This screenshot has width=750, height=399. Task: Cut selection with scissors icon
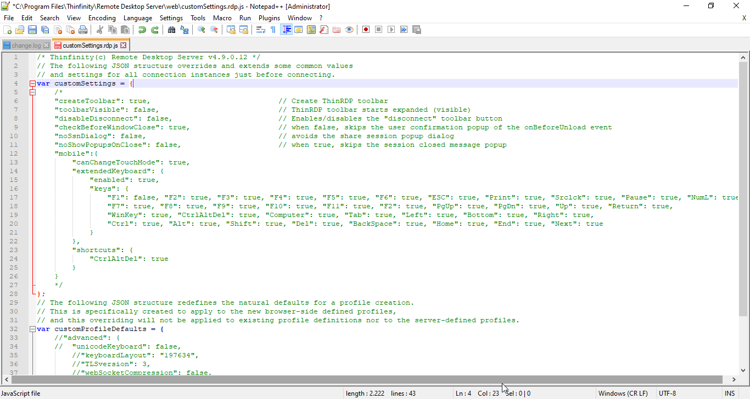100,30
